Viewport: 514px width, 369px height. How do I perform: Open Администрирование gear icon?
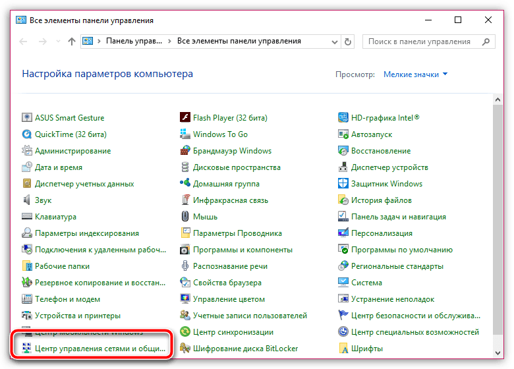pyautogui.click(x=27, y=151)
